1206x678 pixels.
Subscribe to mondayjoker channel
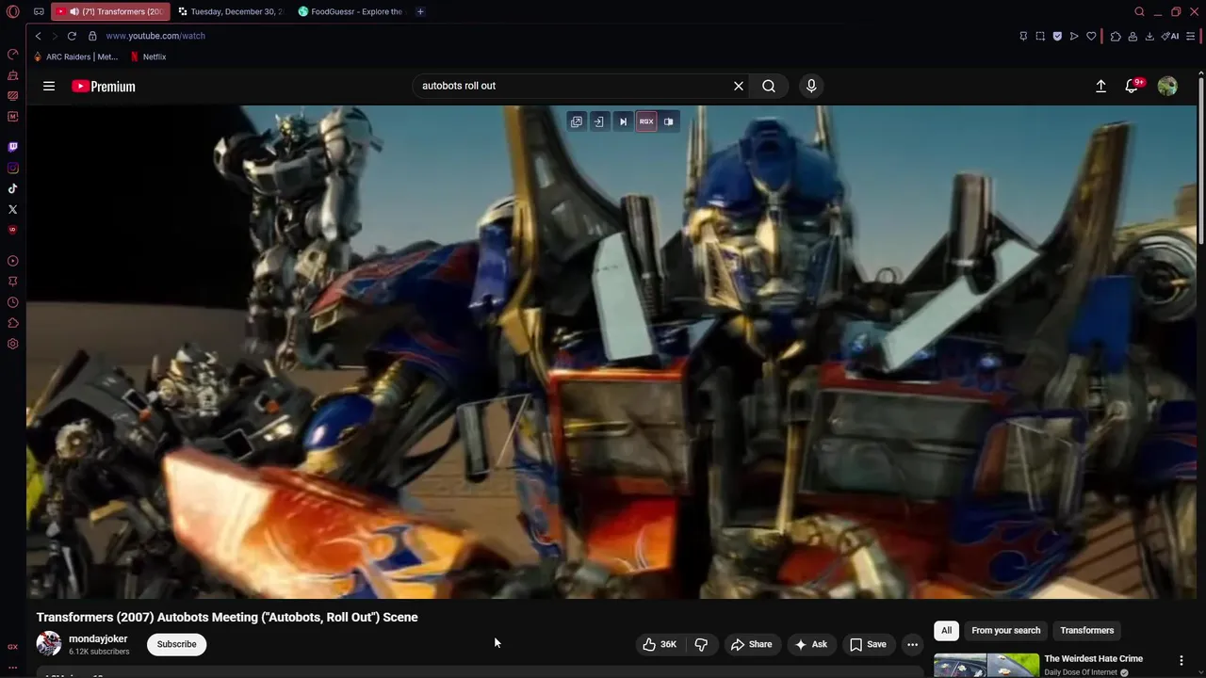[x=177, y=644]
